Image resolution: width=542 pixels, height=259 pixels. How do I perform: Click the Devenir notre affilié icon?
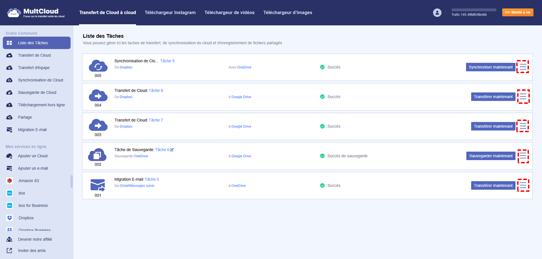click(9, 239)
